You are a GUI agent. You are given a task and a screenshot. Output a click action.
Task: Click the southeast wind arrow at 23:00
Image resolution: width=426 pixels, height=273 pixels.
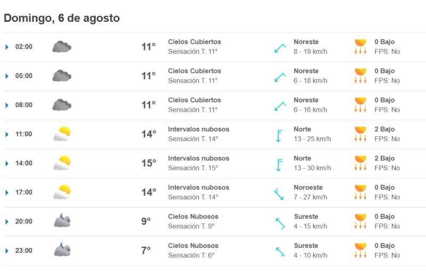[280, 251]
